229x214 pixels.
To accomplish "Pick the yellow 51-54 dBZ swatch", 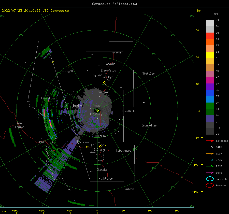I will [210, 55].
